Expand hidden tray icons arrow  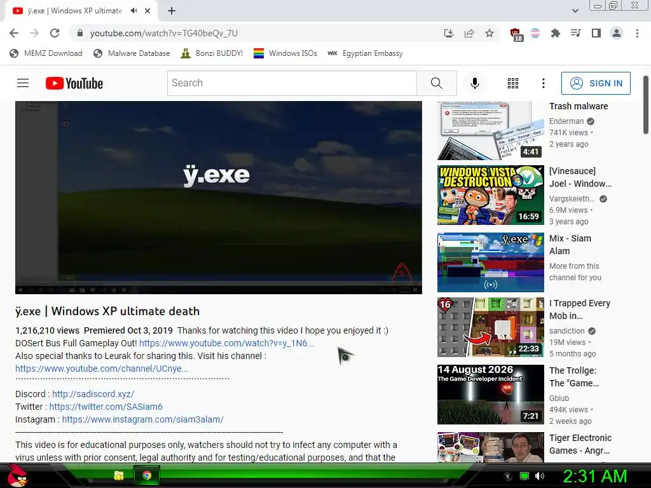coord(508,477)
